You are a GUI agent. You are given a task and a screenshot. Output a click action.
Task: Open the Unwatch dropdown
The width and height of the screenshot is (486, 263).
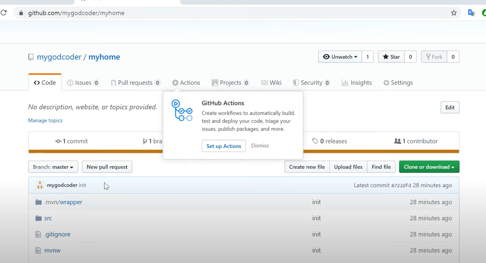(340, 57)
